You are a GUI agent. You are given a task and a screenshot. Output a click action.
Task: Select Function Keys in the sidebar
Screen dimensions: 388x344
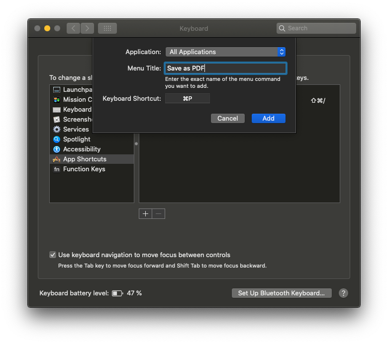(x=92, y=169)
